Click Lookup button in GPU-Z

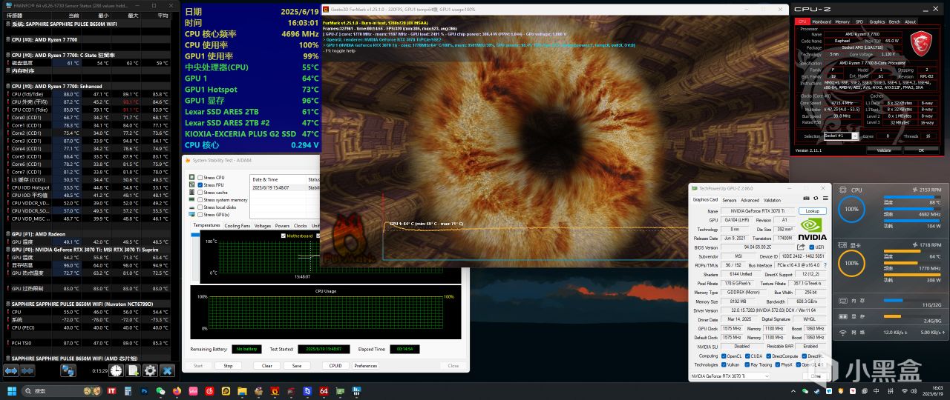[813, 211]
